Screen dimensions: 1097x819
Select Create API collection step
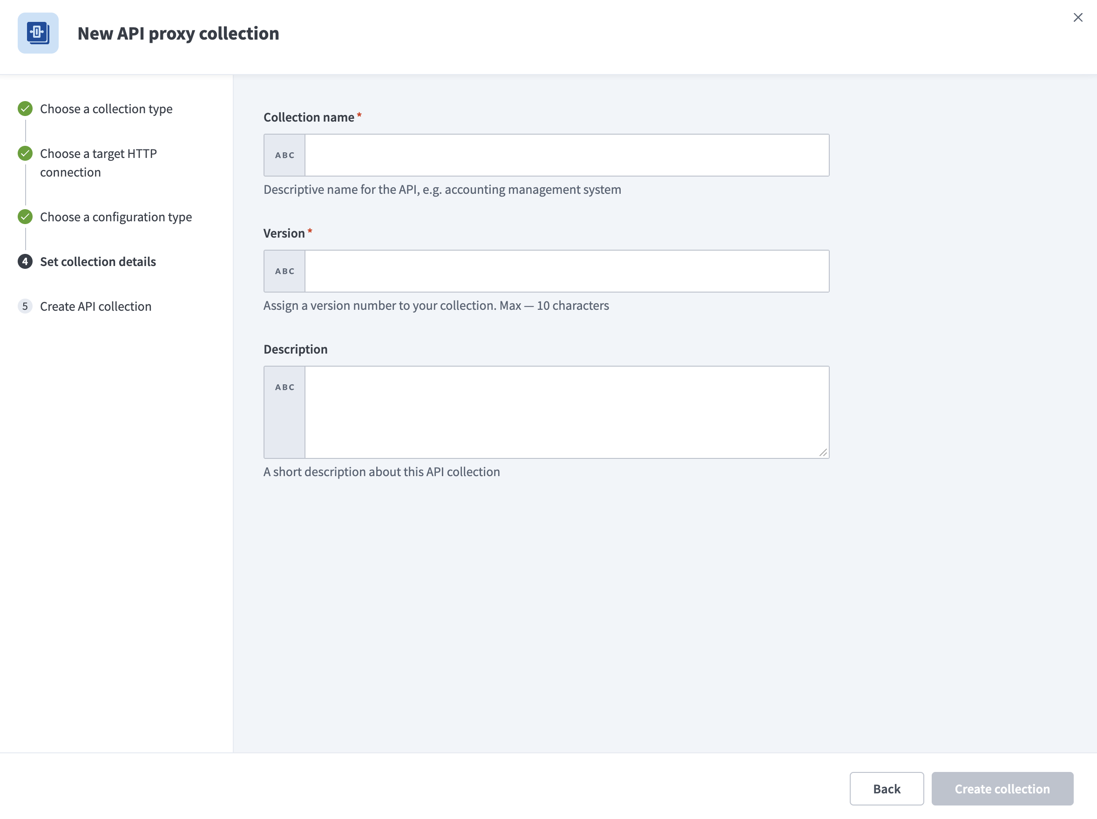[x=95, y=307]
